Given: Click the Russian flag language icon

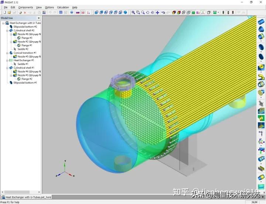Looking at the screenshot, I should pyautogui.click(x=78, y=13).
